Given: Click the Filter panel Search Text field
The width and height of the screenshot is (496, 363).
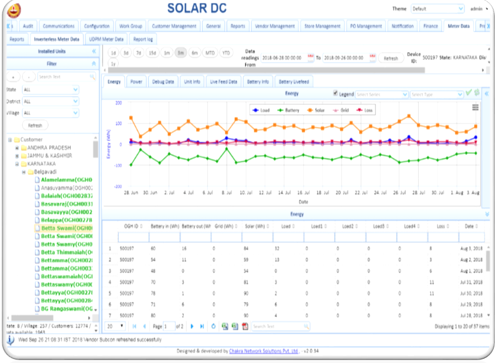Looking at the screenshot, I should click(67, 77).
